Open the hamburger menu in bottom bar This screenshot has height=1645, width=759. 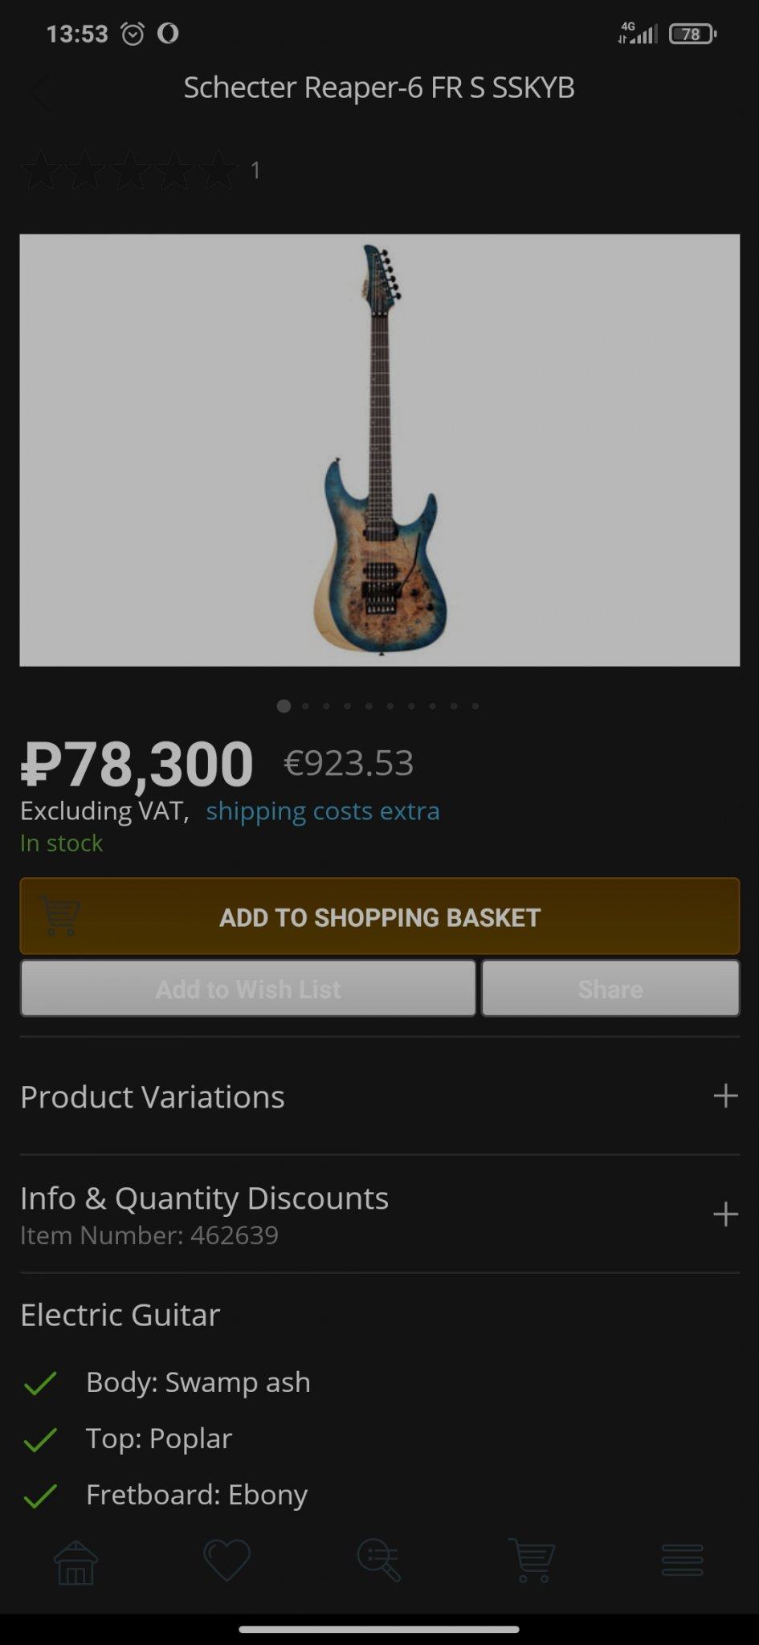tap(682, 1560)
